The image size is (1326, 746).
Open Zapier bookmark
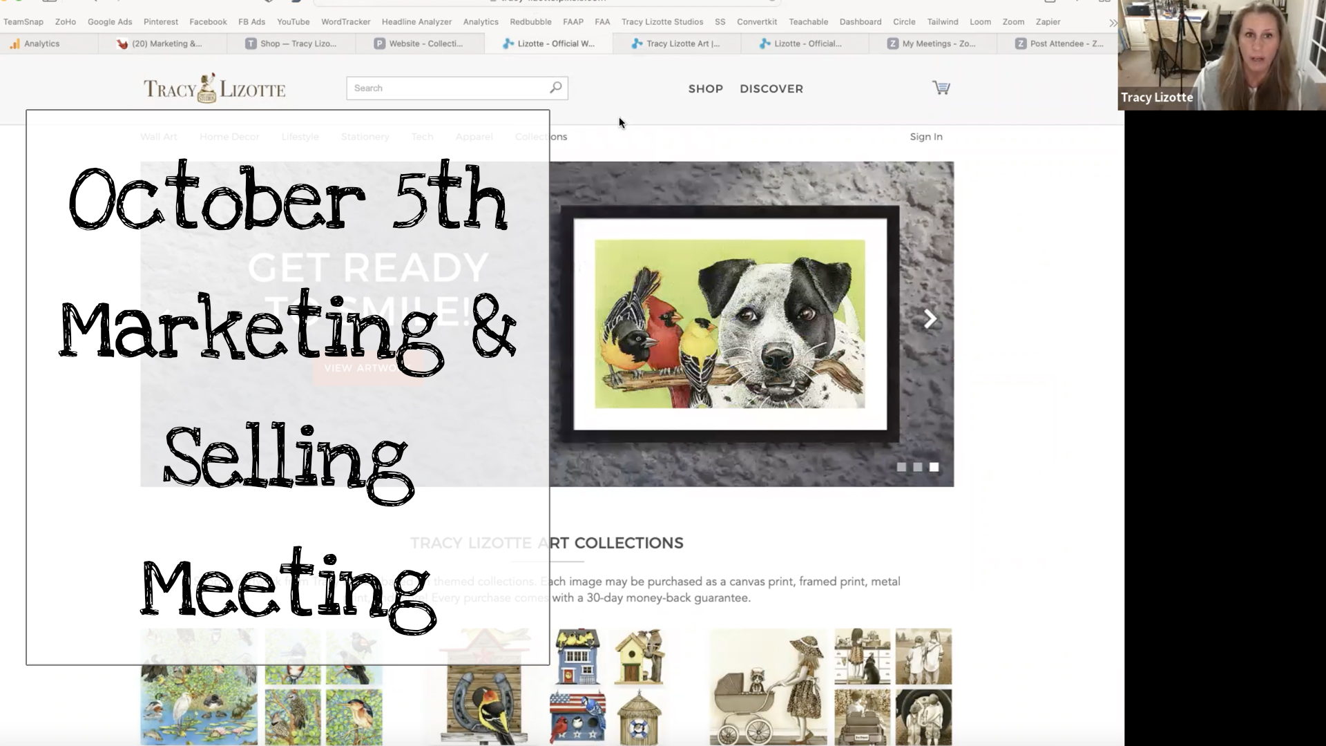click(x=1048, y=22)
